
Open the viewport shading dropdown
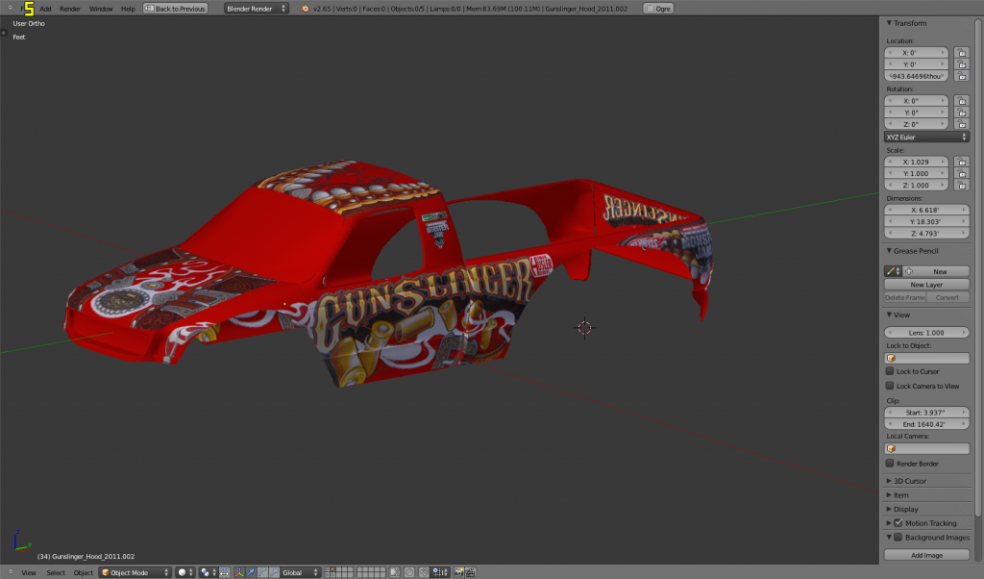pyautogui.click(x=184, y=572)
